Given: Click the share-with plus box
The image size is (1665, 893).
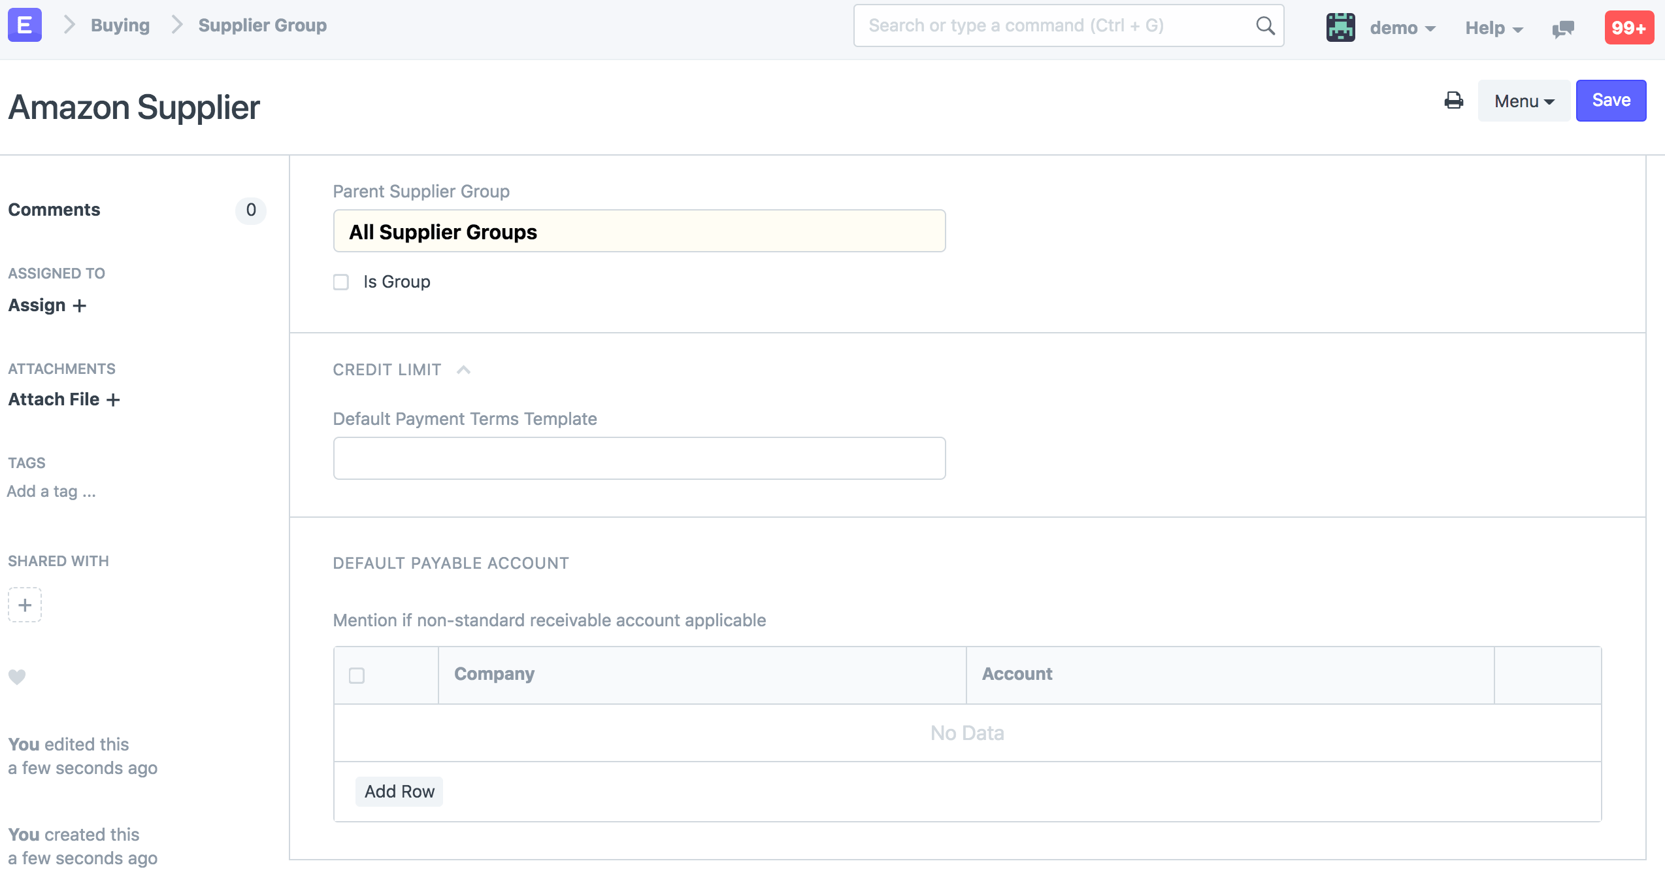Looking at the screenshot, I should point(25,605).
